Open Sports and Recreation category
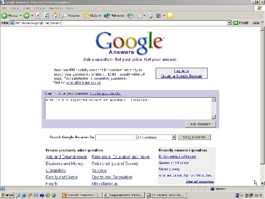Viewport: 265px width, 199px height. [x=112, y=177]
